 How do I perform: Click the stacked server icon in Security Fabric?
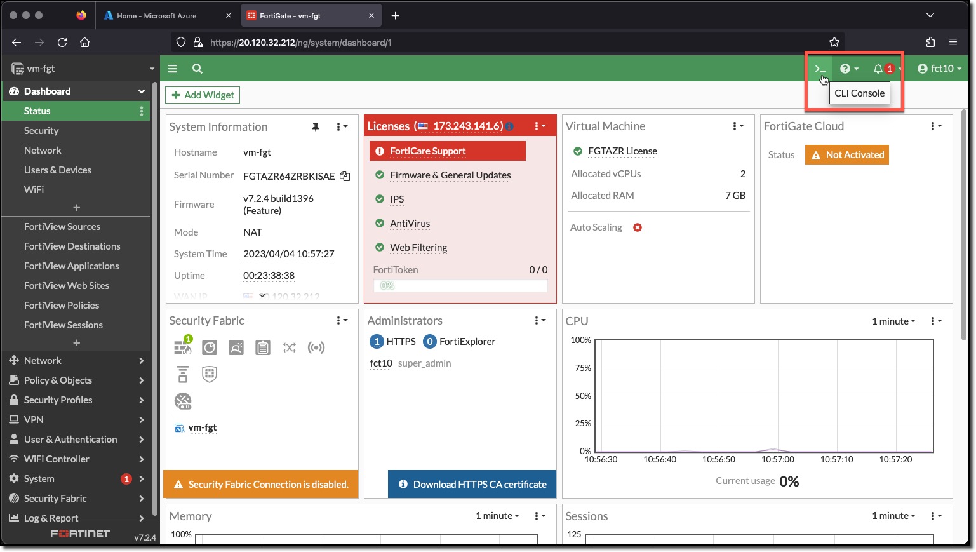[x=183, y=374]
